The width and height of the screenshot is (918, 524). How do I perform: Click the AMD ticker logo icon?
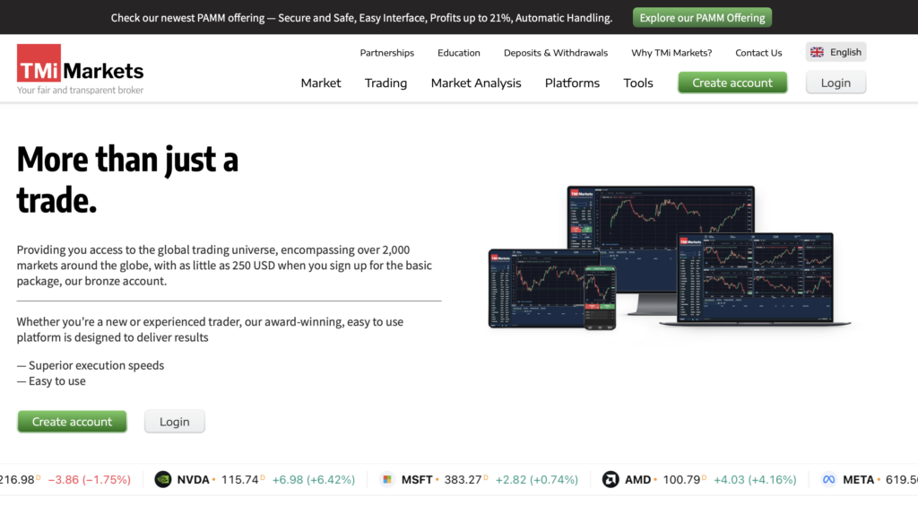tap(611, 479)
